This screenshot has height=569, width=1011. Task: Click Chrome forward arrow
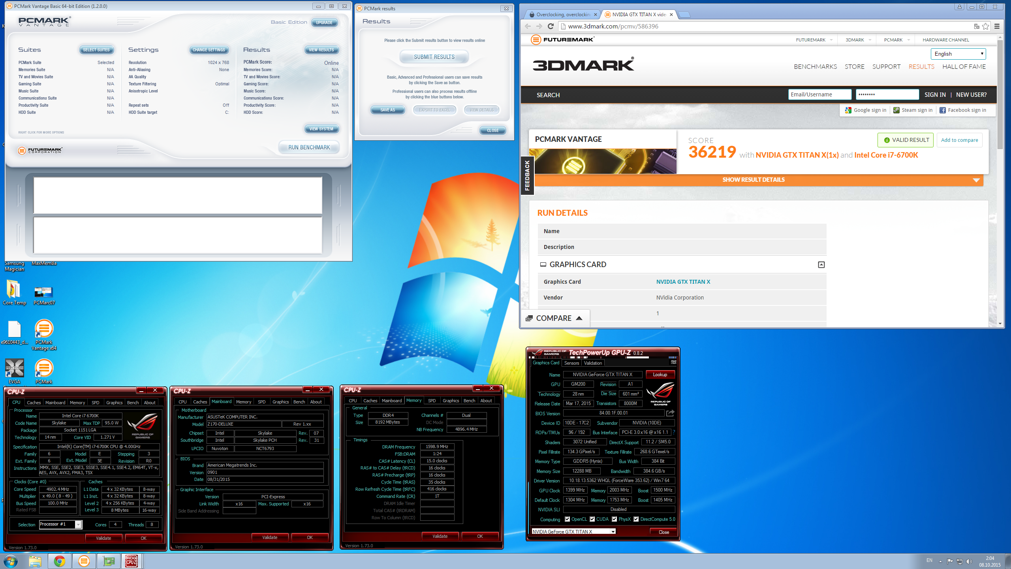pos(539,26)
